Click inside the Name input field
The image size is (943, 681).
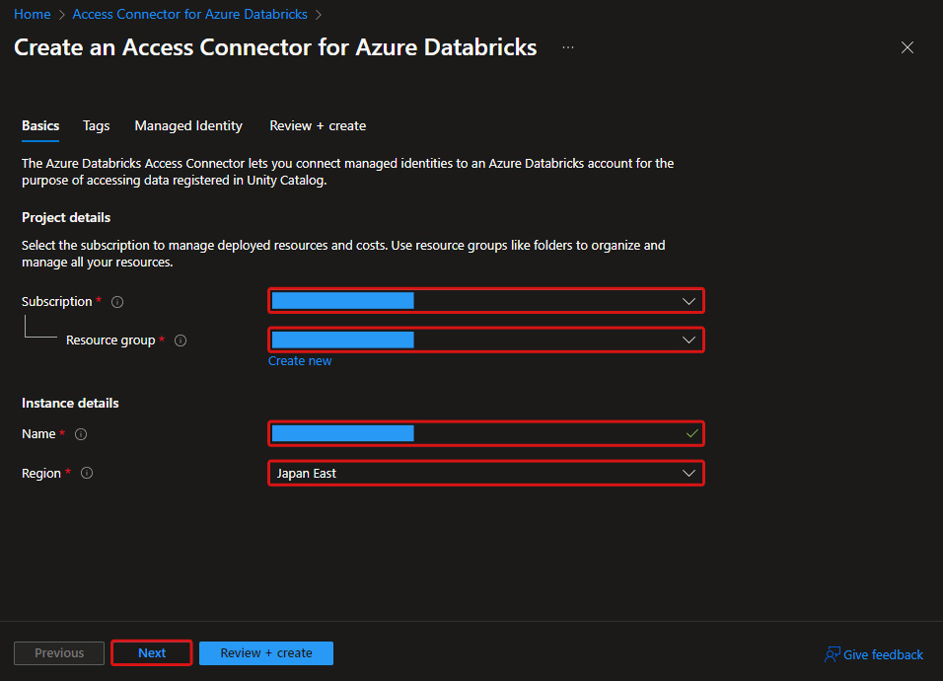coord(486,433)
